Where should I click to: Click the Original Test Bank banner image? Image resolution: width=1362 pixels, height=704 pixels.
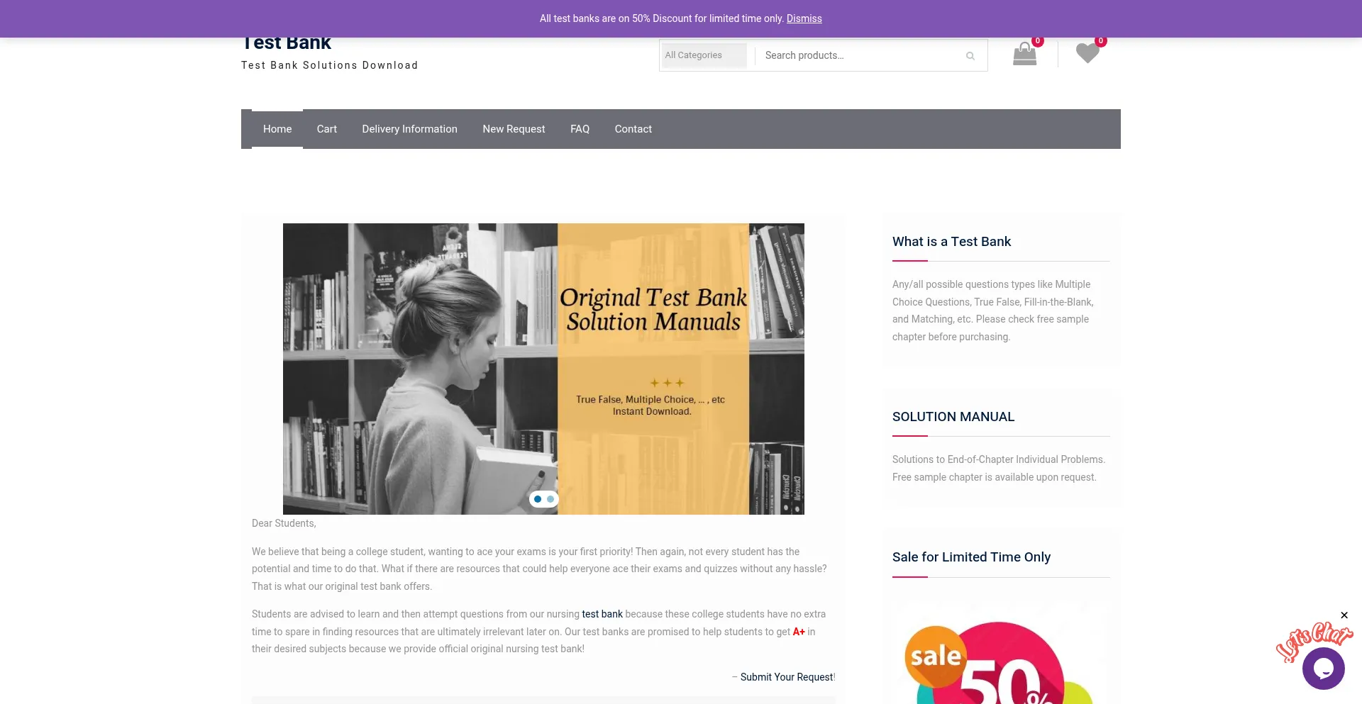coord(543,369)
